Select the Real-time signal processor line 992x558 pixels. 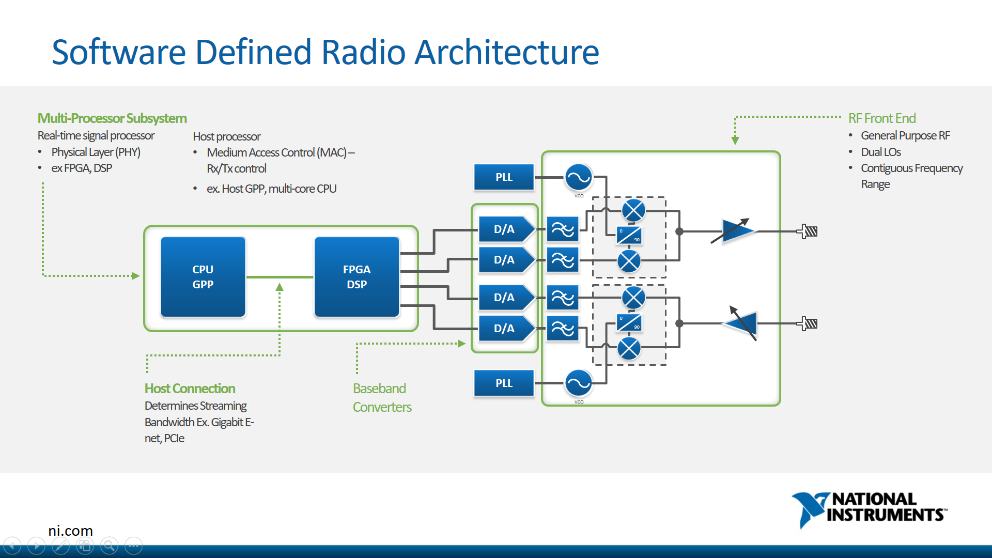[x=96, y=135]
